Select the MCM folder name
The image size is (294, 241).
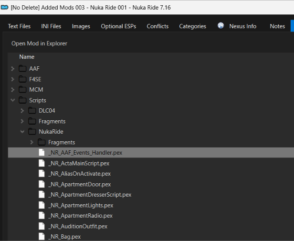click(x=36, y=90)
